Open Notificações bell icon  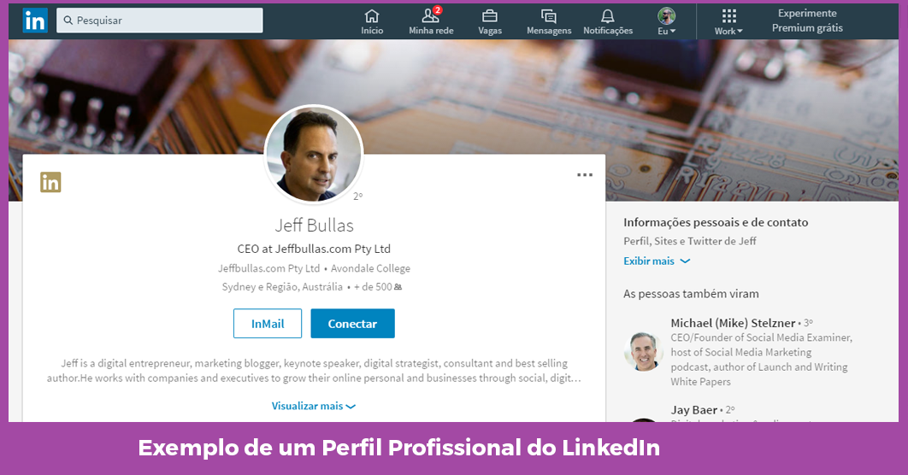pos(608,21)
